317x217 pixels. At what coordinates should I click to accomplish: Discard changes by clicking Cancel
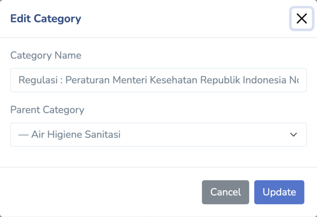point(225,192)
